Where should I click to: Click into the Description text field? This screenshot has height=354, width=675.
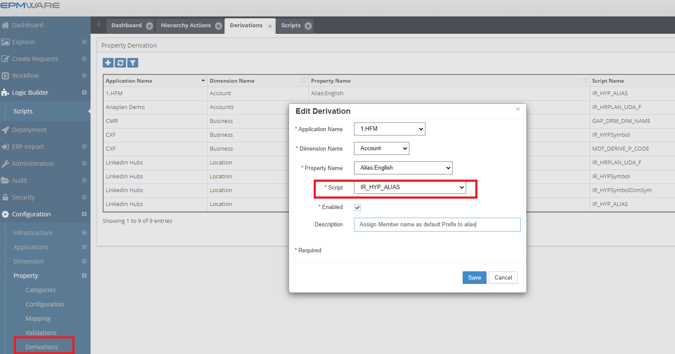tap(437, 225)
